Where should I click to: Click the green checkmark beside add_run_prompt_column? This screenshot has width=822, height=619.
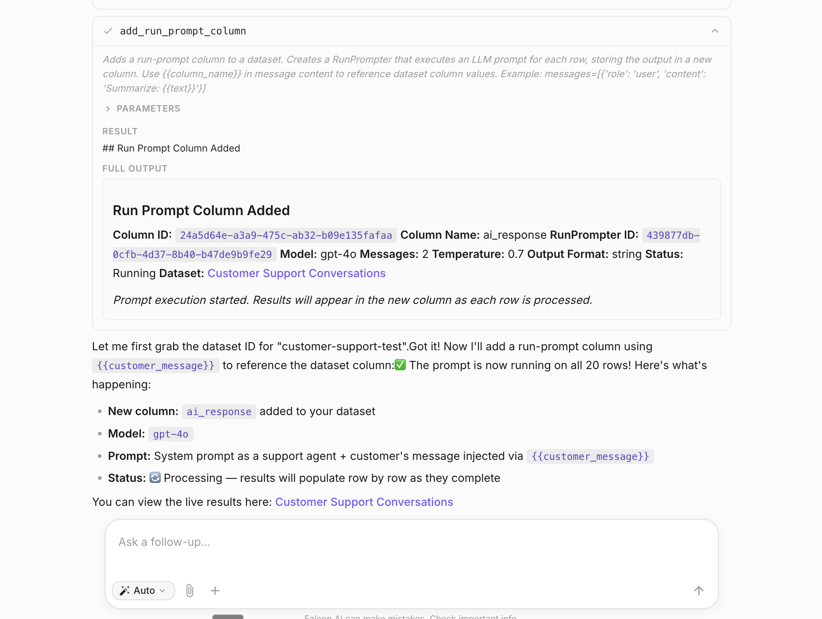click(x=108, y=31)
